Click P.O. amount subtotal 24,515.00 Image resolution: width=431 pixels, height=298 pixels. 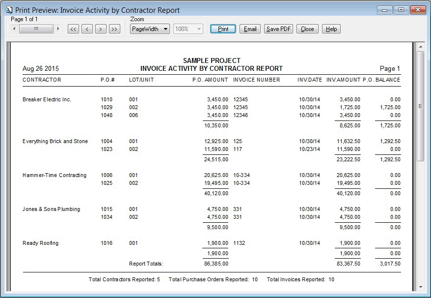[216, 159]
